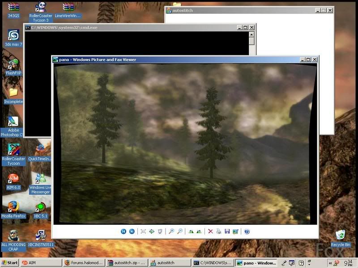Select the XBCINSTNSS11 installer icon

click(41, 239)
